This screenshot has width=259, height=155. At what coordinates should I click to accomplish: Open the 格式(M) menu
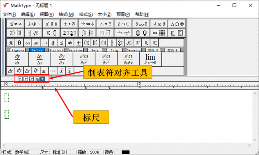(x=66, y=14)
